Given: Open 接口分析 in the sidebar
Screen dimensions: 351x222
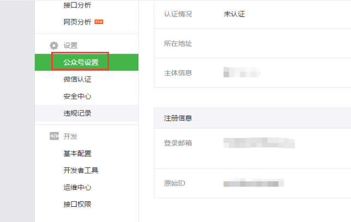Looking at the screenshot, I should [x=77, y=5].
